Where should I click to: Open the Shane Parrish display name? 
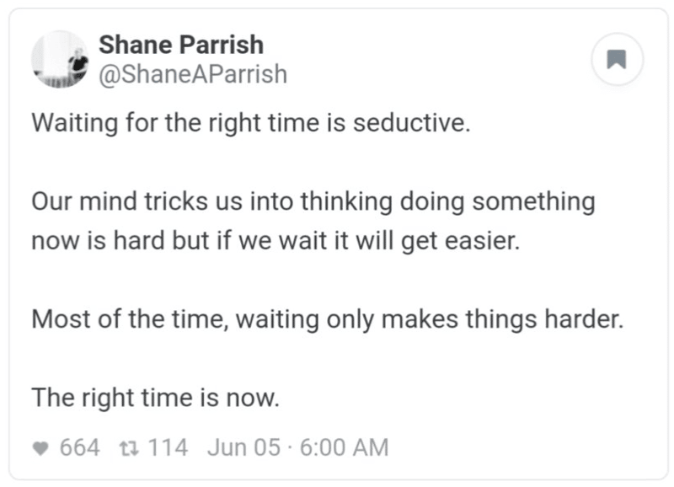(x=181, y=45)
